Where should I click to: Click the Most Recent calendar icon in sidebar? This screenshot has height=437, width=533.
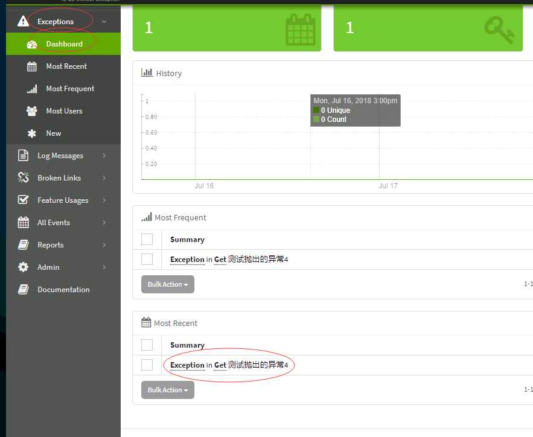click(x=31, y=66)
